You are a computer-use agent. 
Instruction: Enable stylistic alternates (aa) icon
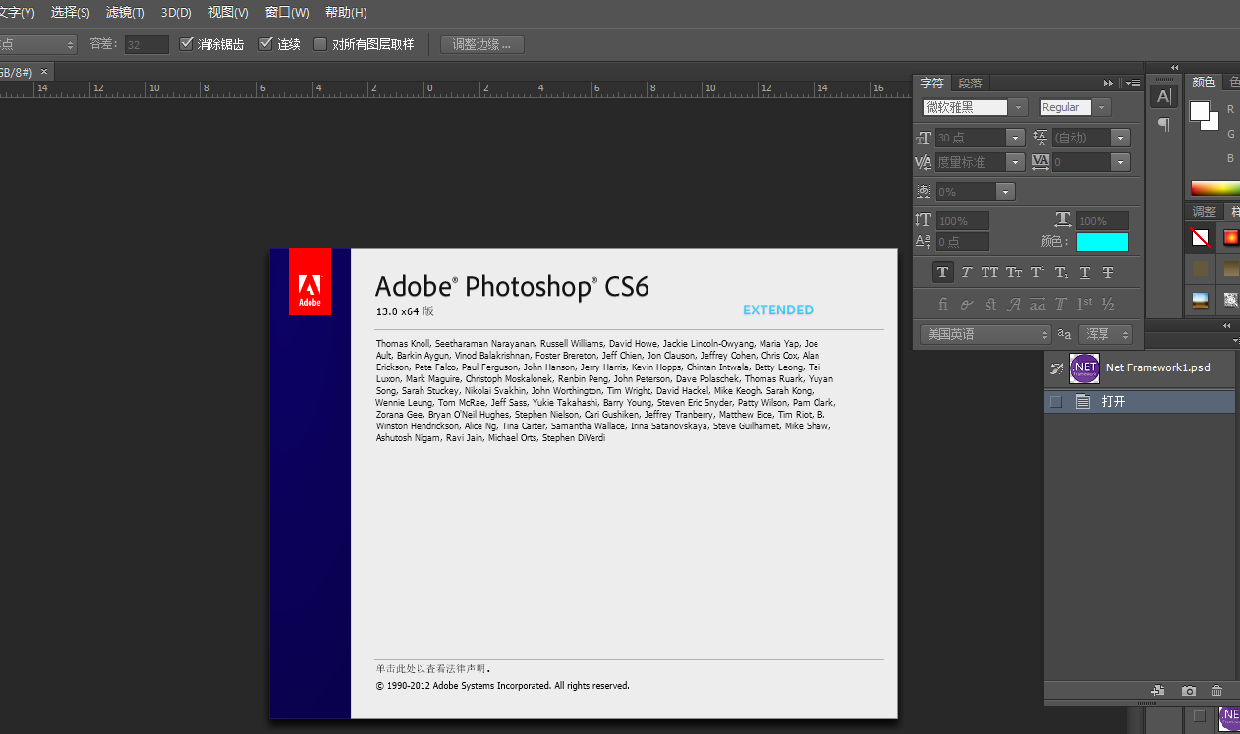point(1038,304)
